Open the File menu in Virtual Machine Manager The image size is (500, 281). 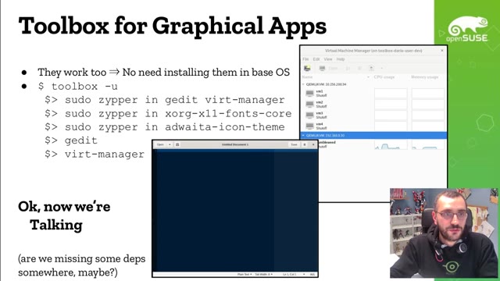coord(305,59)
